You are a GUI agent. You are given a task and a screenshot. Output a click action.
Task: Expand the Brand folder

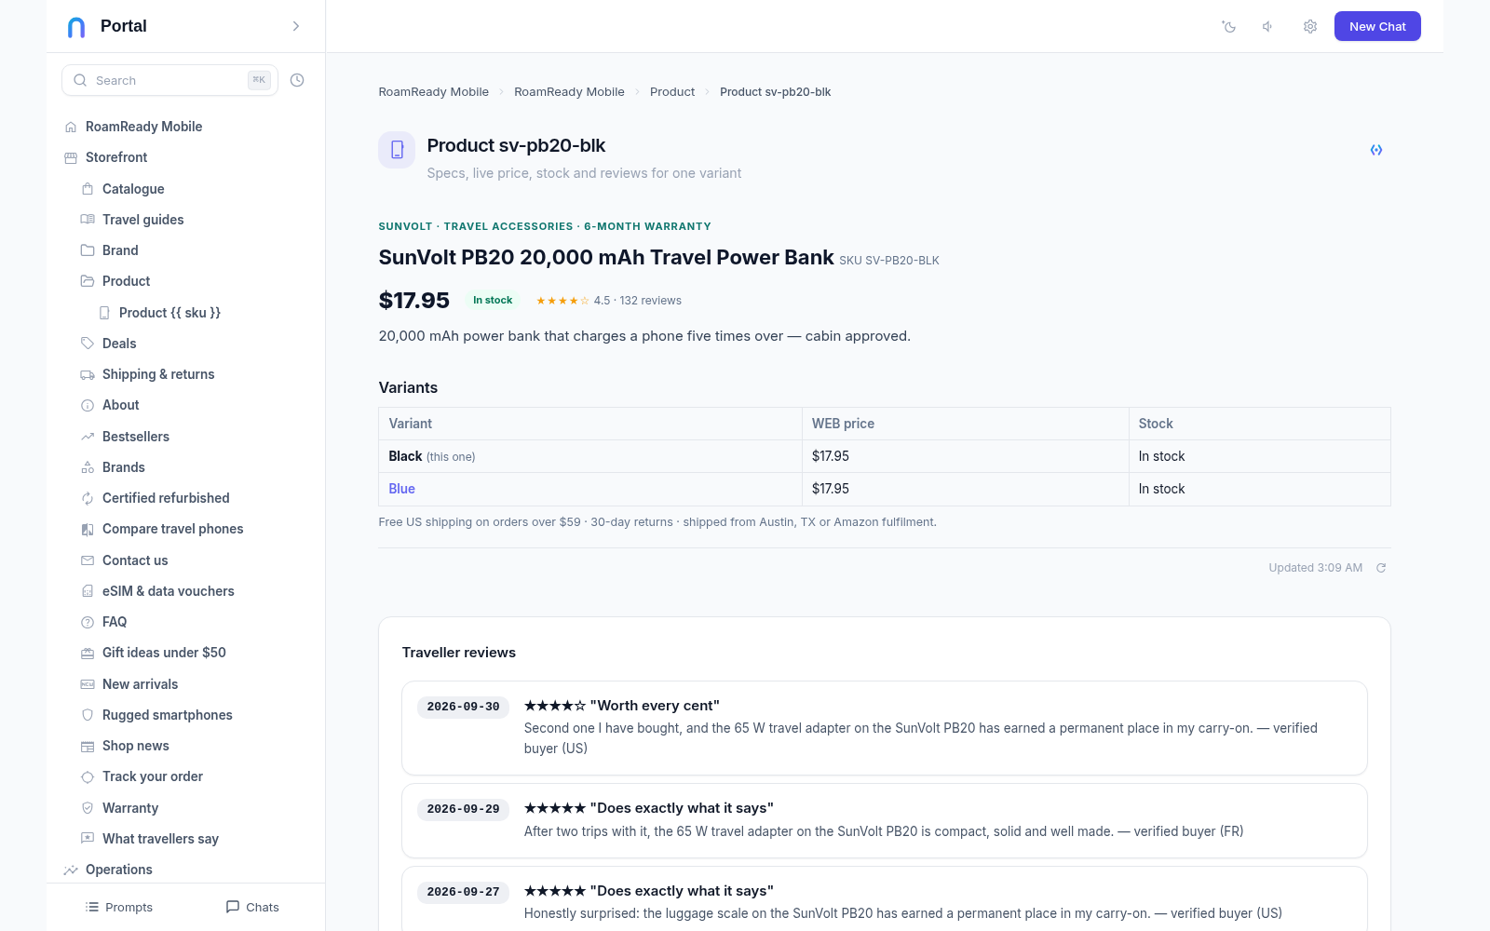pyautogui.click(x=120, y=250)
